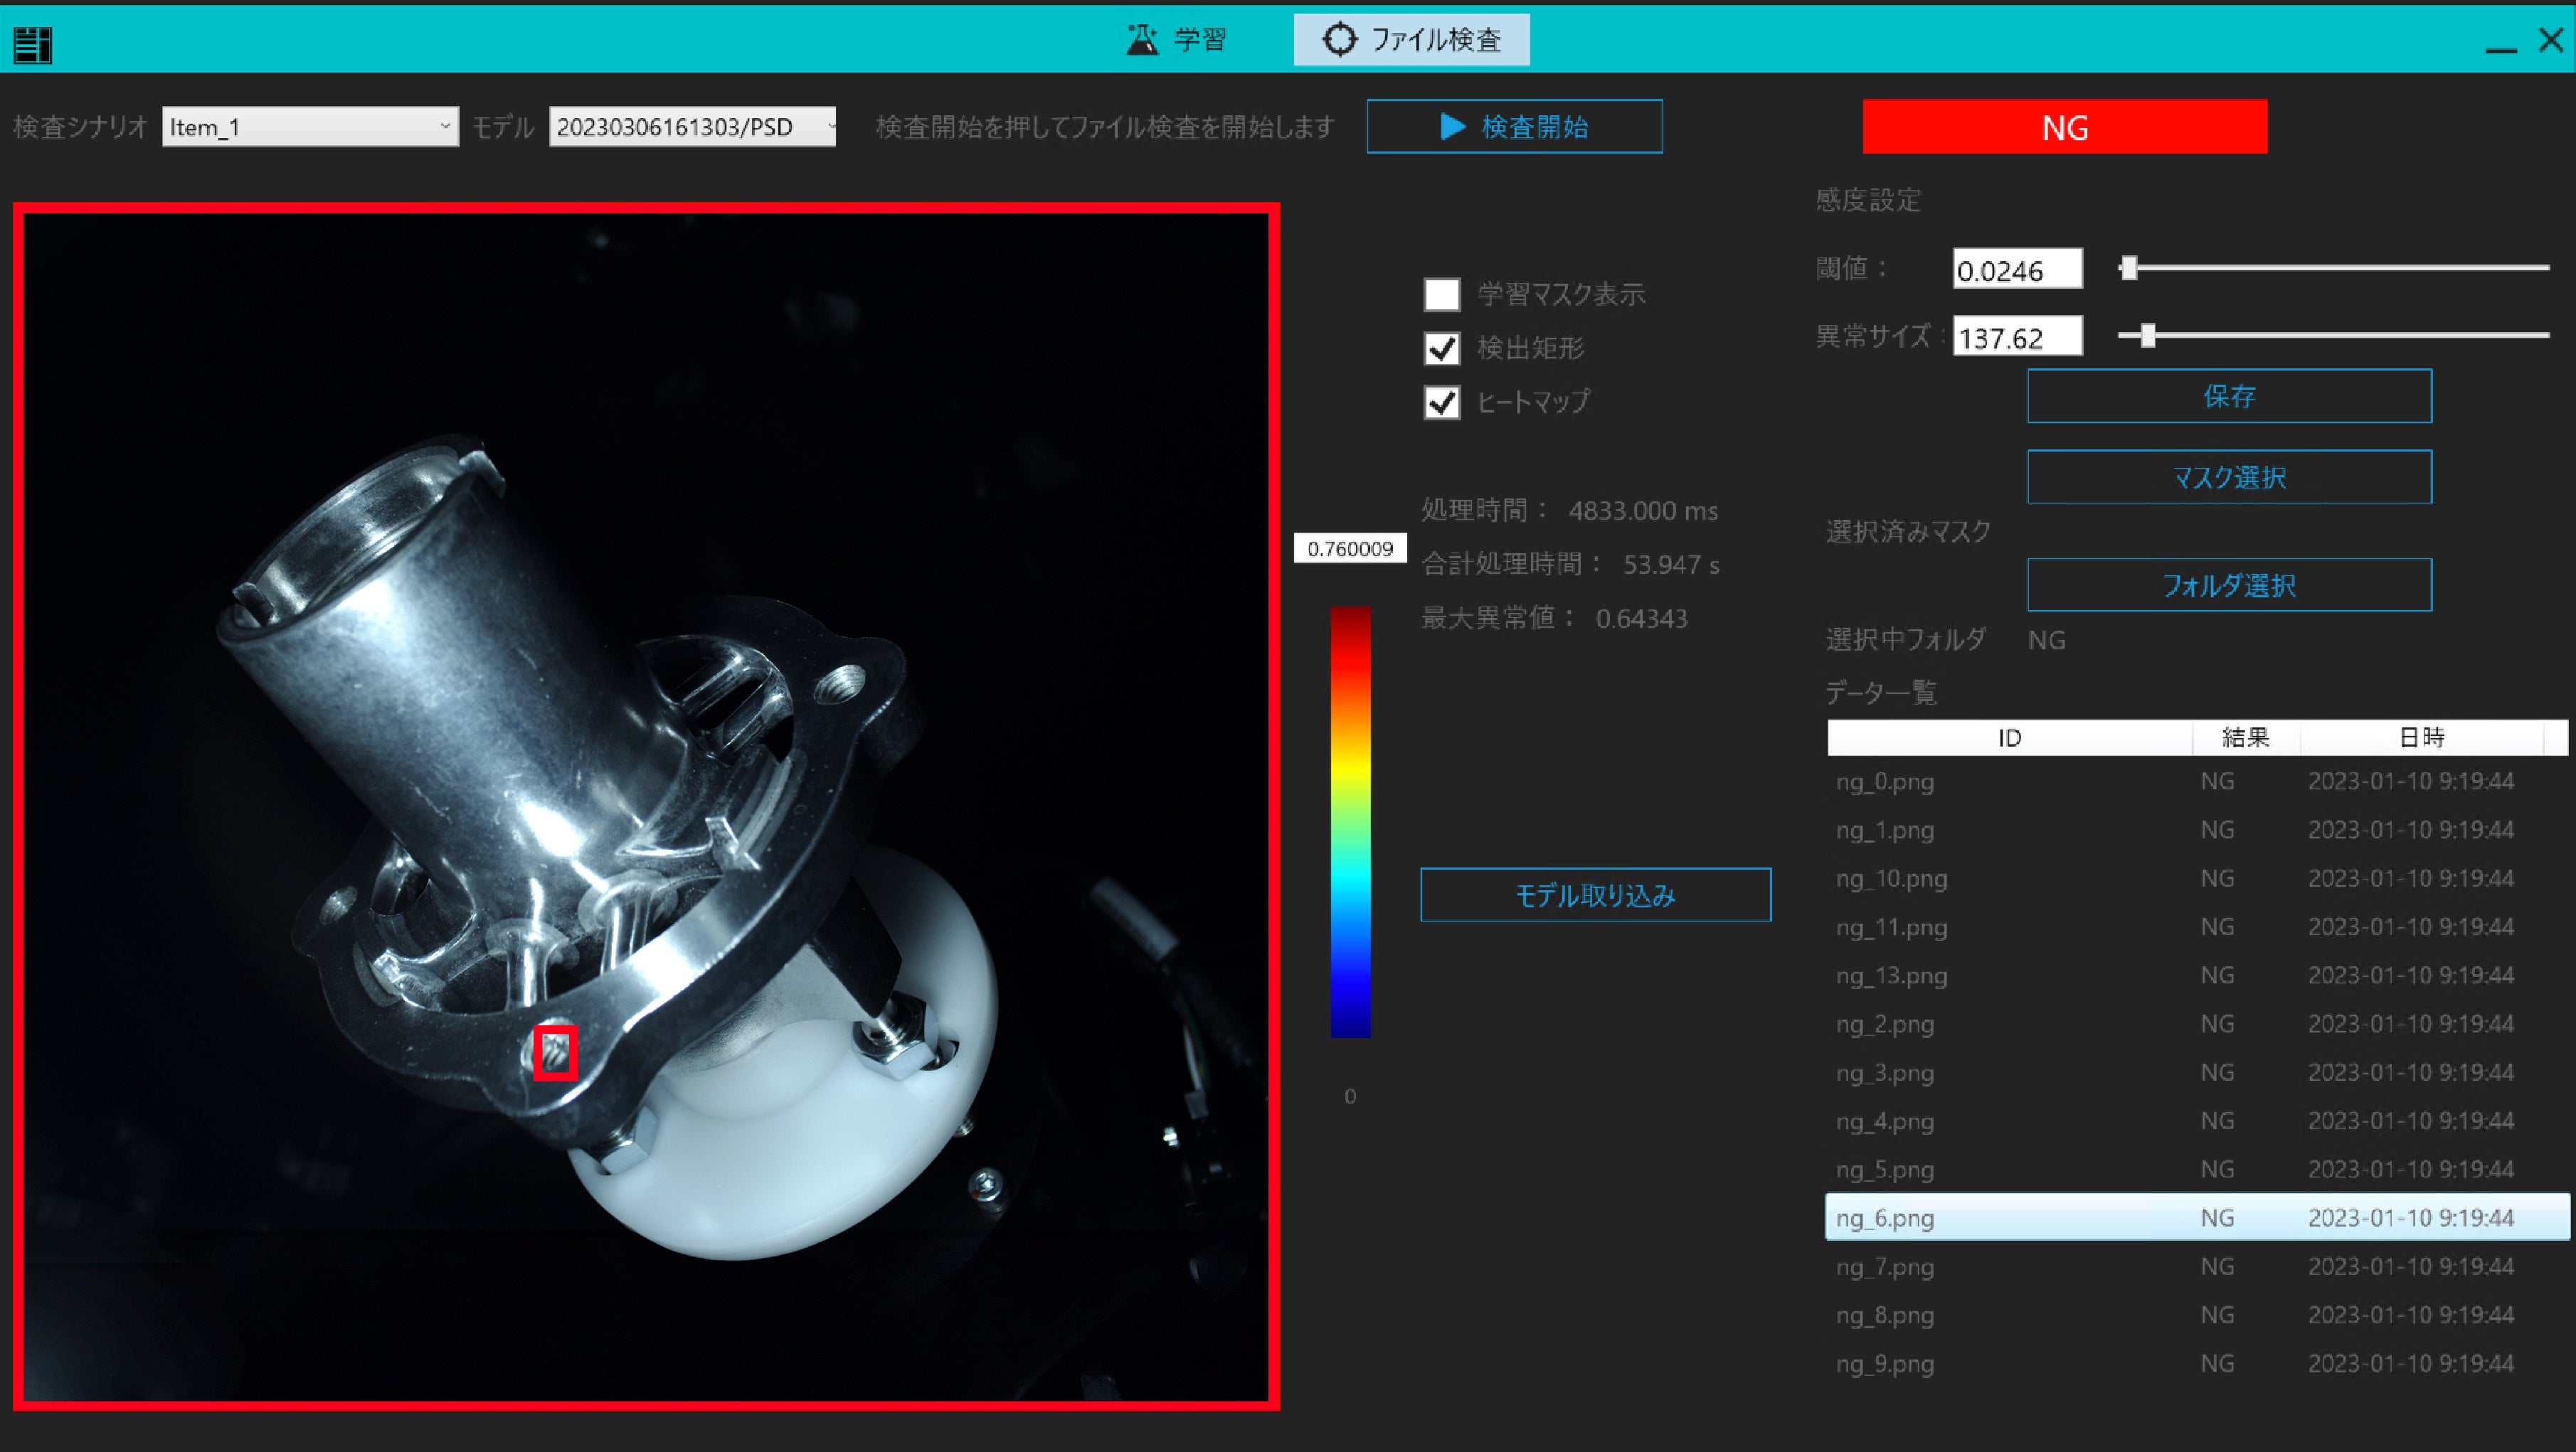Open the 検査シナリオ Item_1 dropdown
Viewport: 2576px width, 1452px height.
(310, 127)
